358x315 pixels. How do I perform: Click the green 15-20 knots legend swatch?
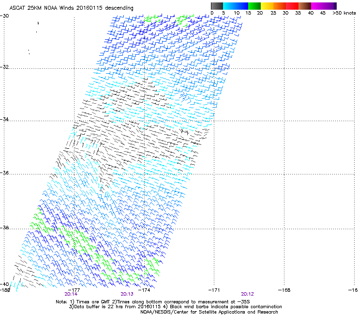(254, 6)
